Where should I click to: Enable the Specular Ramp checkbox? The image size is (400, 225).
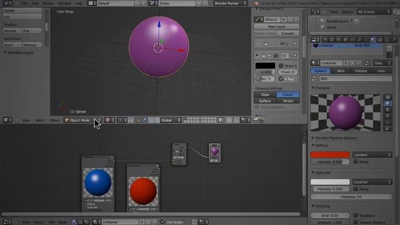[356, 189]
